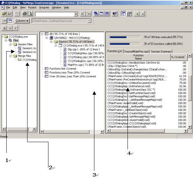Click first icon in Columns toolbar row

click(x=4, y=21)
